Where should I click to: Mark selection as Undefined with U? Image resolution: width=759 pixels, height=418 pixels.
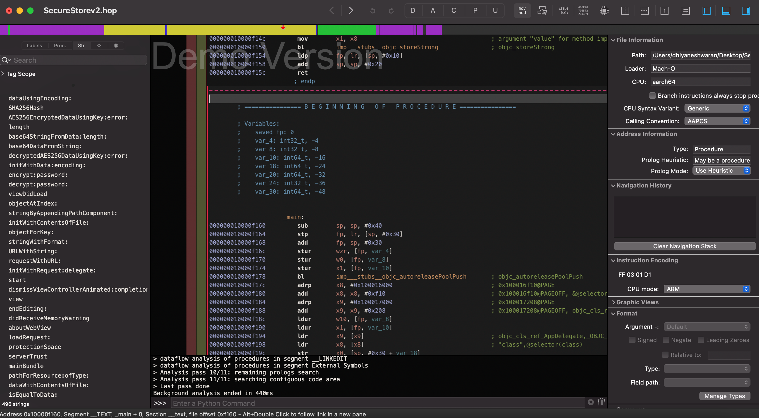point(495,11)
